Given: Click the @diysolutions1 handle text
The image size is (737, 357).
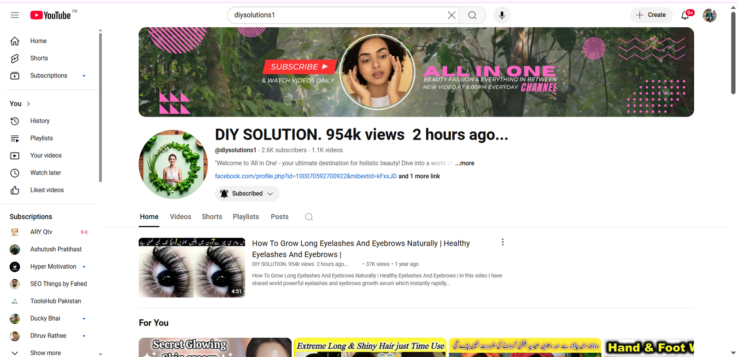Looking at the screenshot, I should click(235, 150).
